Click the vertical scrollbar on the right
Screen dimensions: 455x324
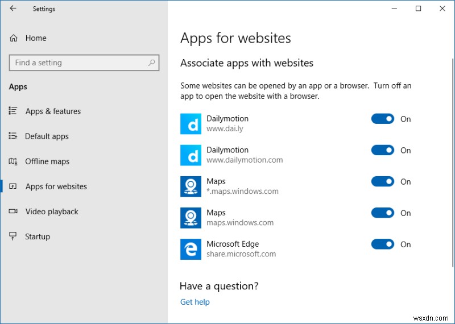pos(453,163)
